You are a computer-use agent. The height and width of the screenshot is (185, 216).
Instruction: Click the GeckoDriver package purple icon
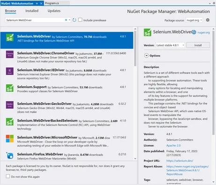pyautogui.click(x=10, y=105)
